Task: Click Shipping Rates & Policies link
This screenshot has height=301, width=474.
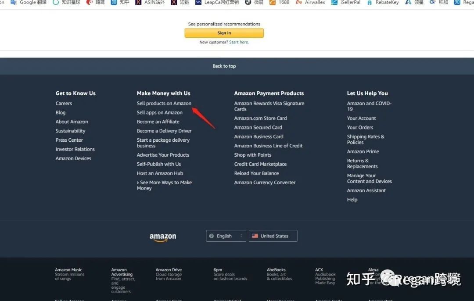Action: pos(366,140)
